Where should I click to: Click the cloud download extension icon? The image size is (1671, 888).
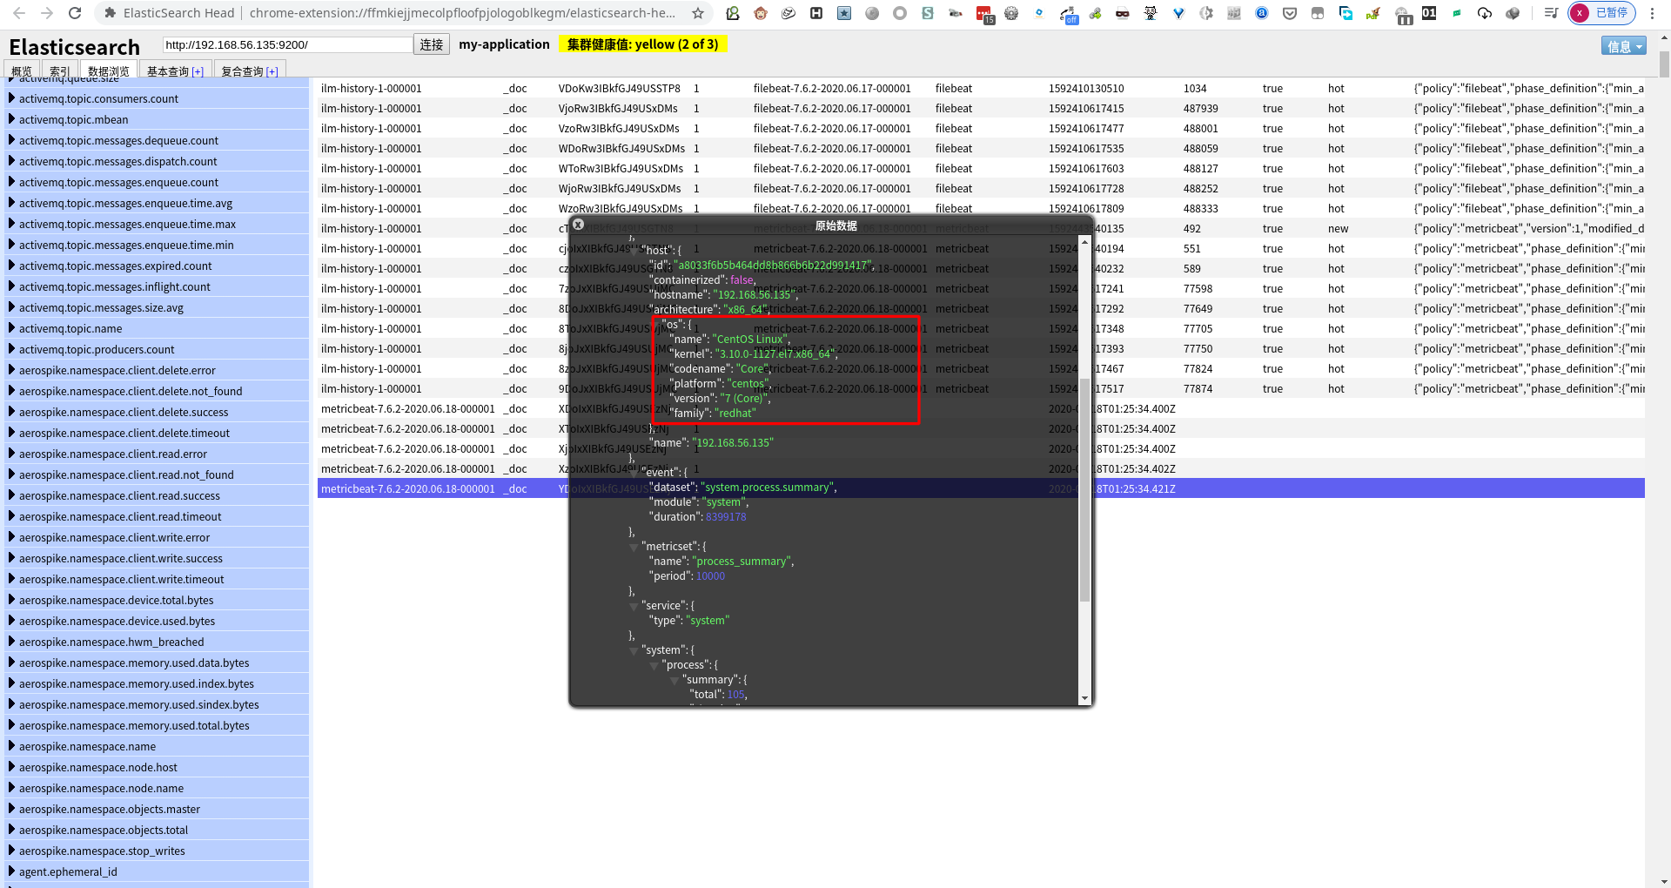[1486, 14]
